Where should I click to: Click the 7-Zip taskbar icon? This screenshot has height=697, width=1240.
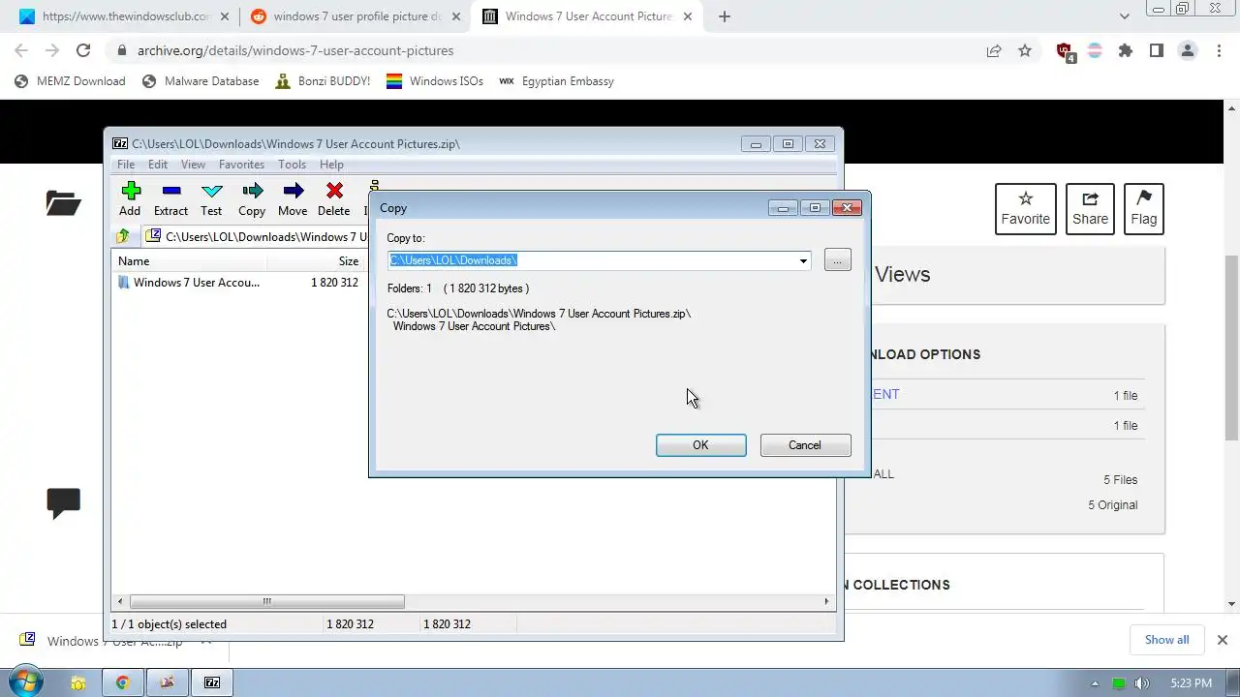click(212, 682)
